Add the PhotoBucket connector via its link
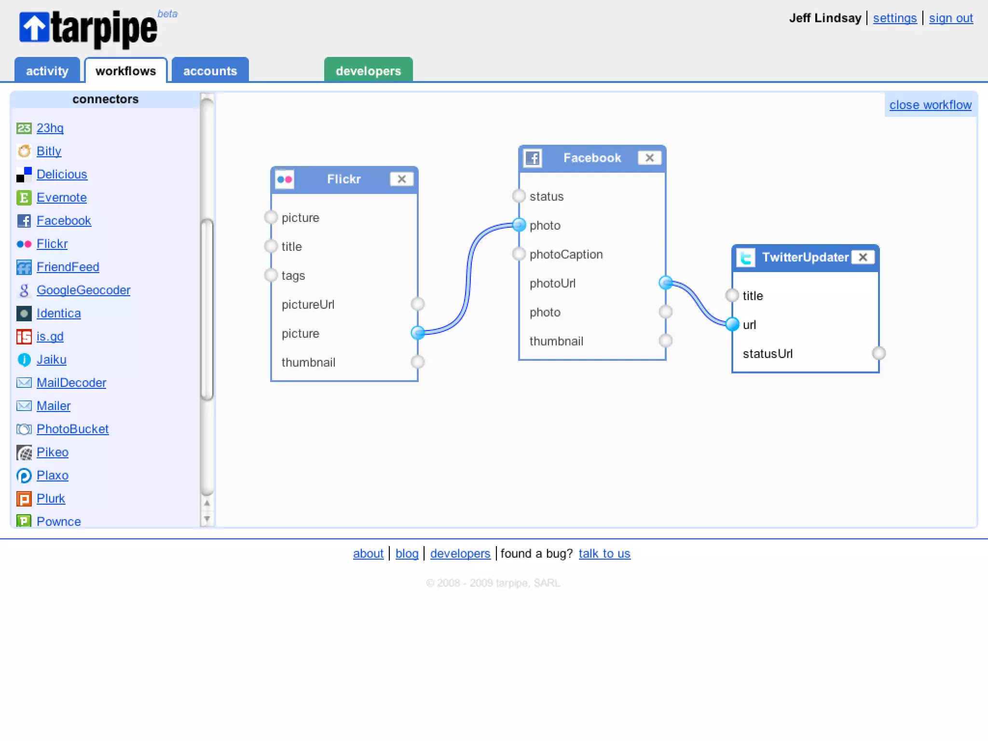The height and width of the screenshot is (741, 988). [72, 429]
